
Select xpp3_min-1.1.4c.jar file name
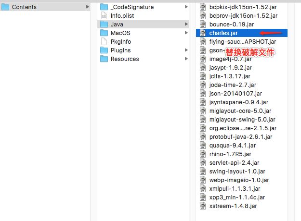tap(237, 197)
